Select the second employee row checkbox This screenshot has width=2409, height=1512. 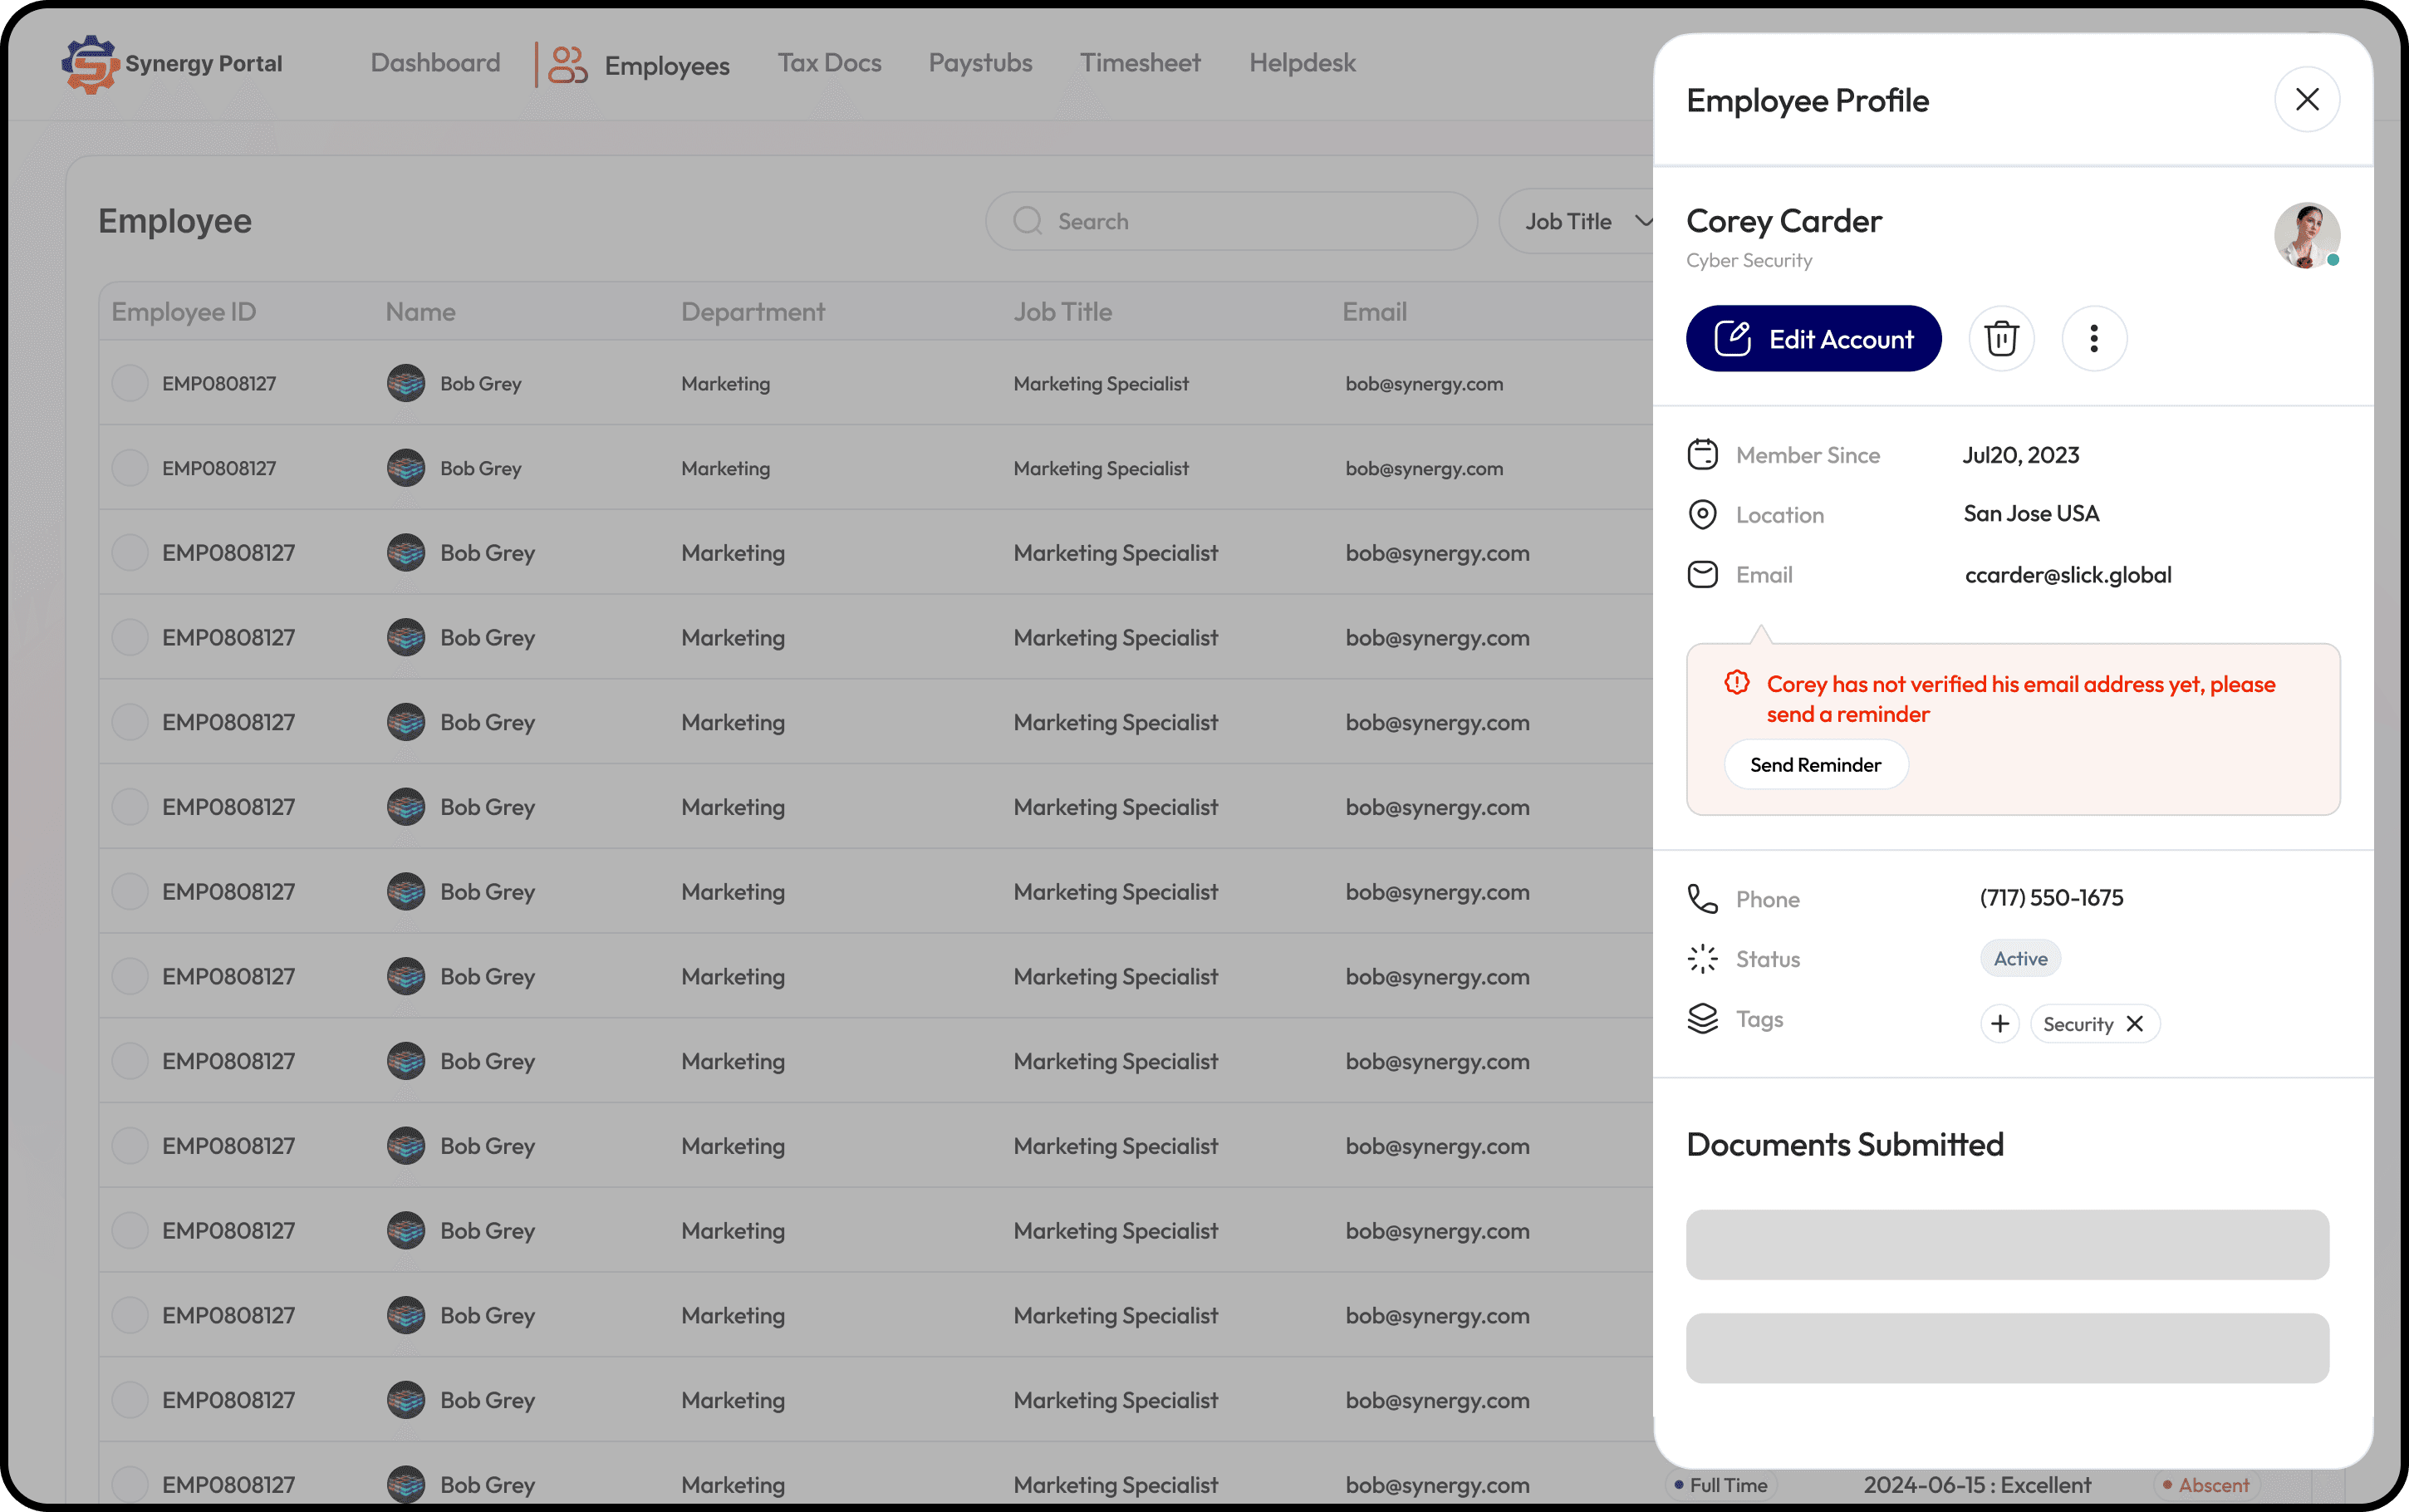click(x=130, y=468)
